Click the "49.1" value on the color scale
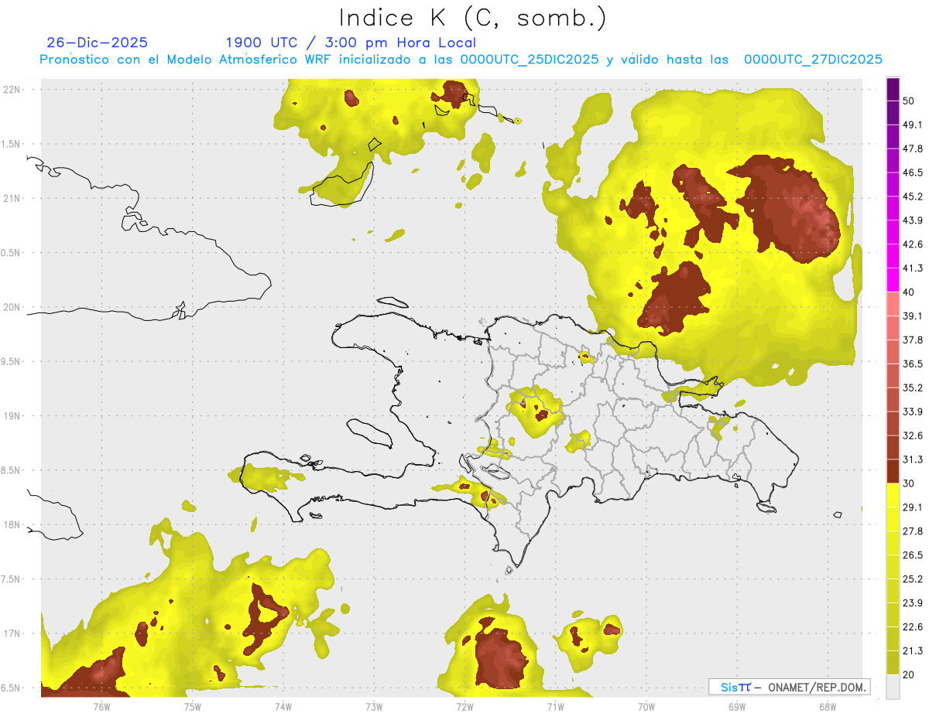Screen dimensions: 929x717 [914, 125]
